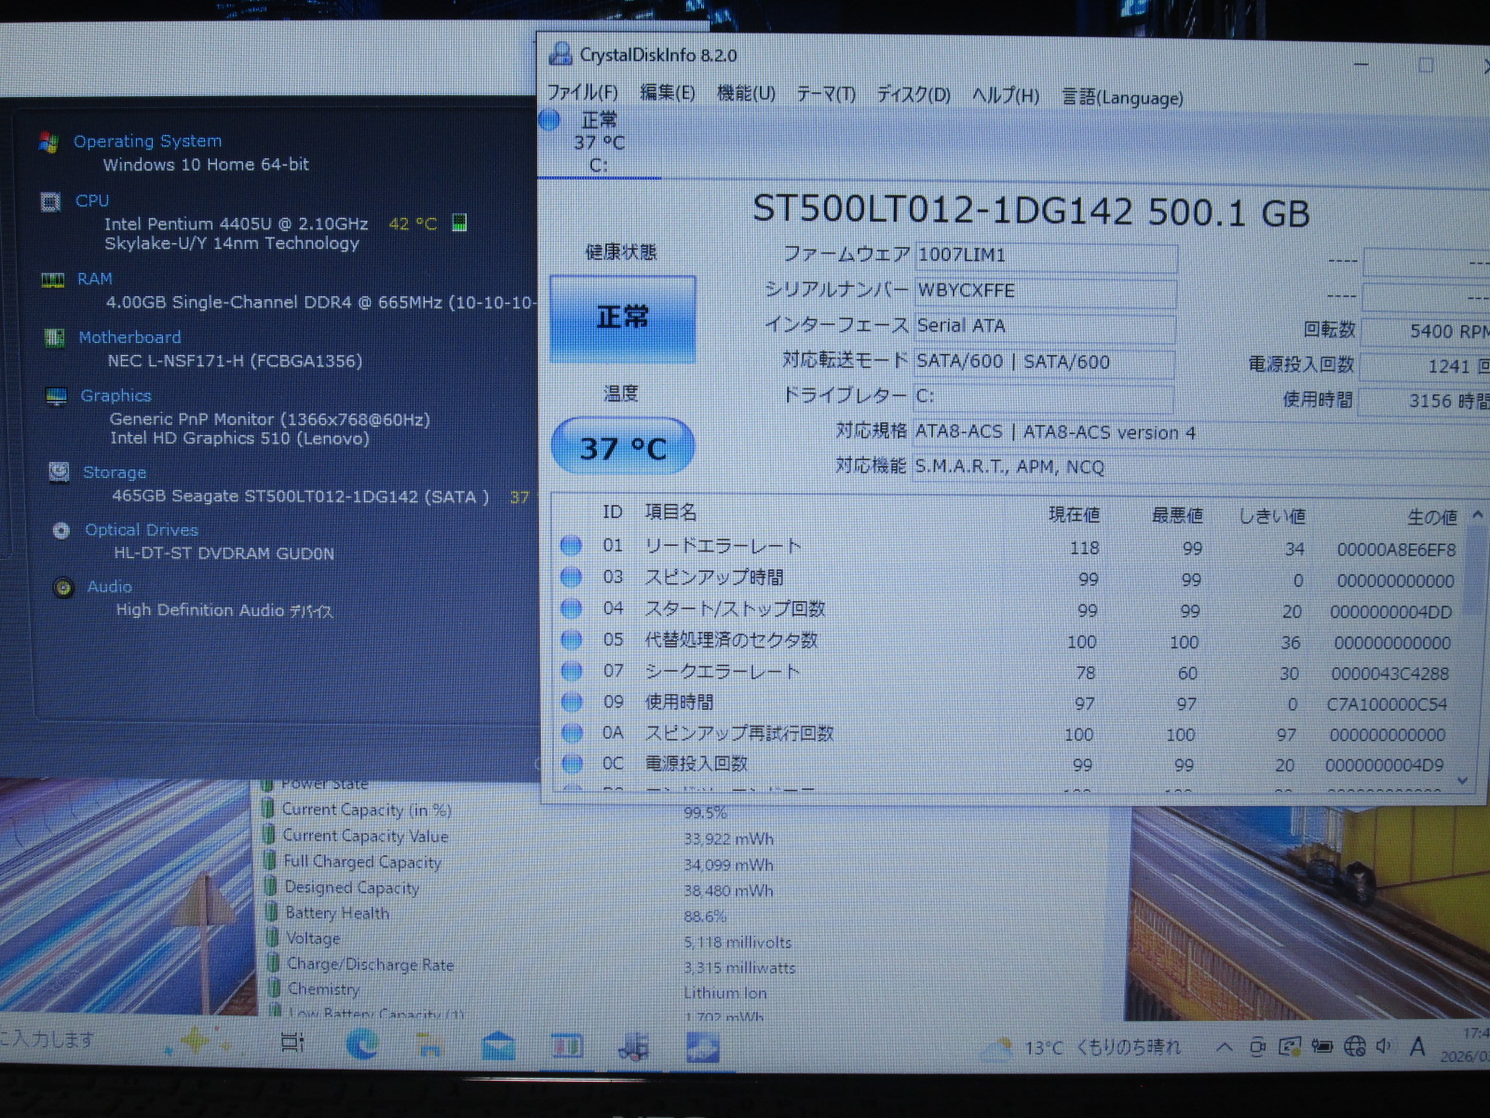The image size is (1490, 1118).
Task: Toggle the IME input mode A indicator
Action: coord(1417,1046)
